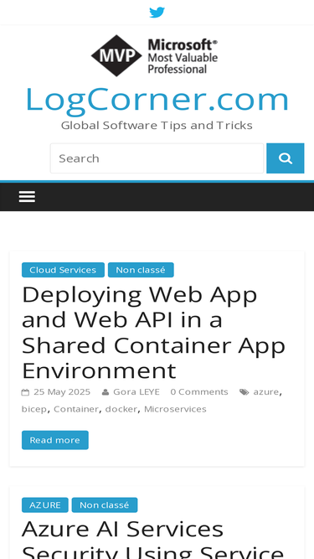Click the Microsoft MVP logo image
The image size is (314, 559).
click(x=154, y=55)
